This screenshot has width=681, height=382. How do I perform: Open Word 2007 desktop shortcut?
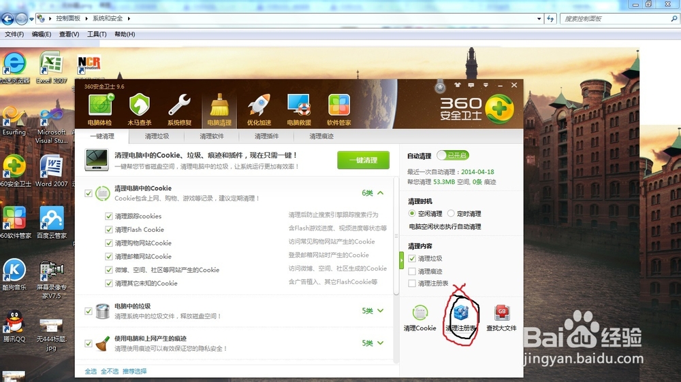(x=51, y=171)
